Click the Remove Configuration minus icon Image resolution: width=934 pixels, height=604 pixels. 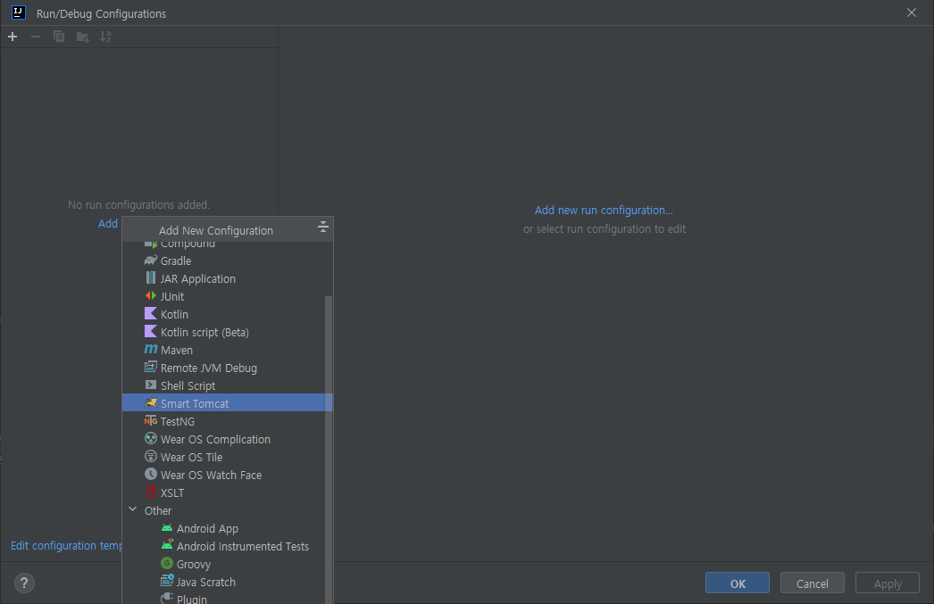point(36,37)
